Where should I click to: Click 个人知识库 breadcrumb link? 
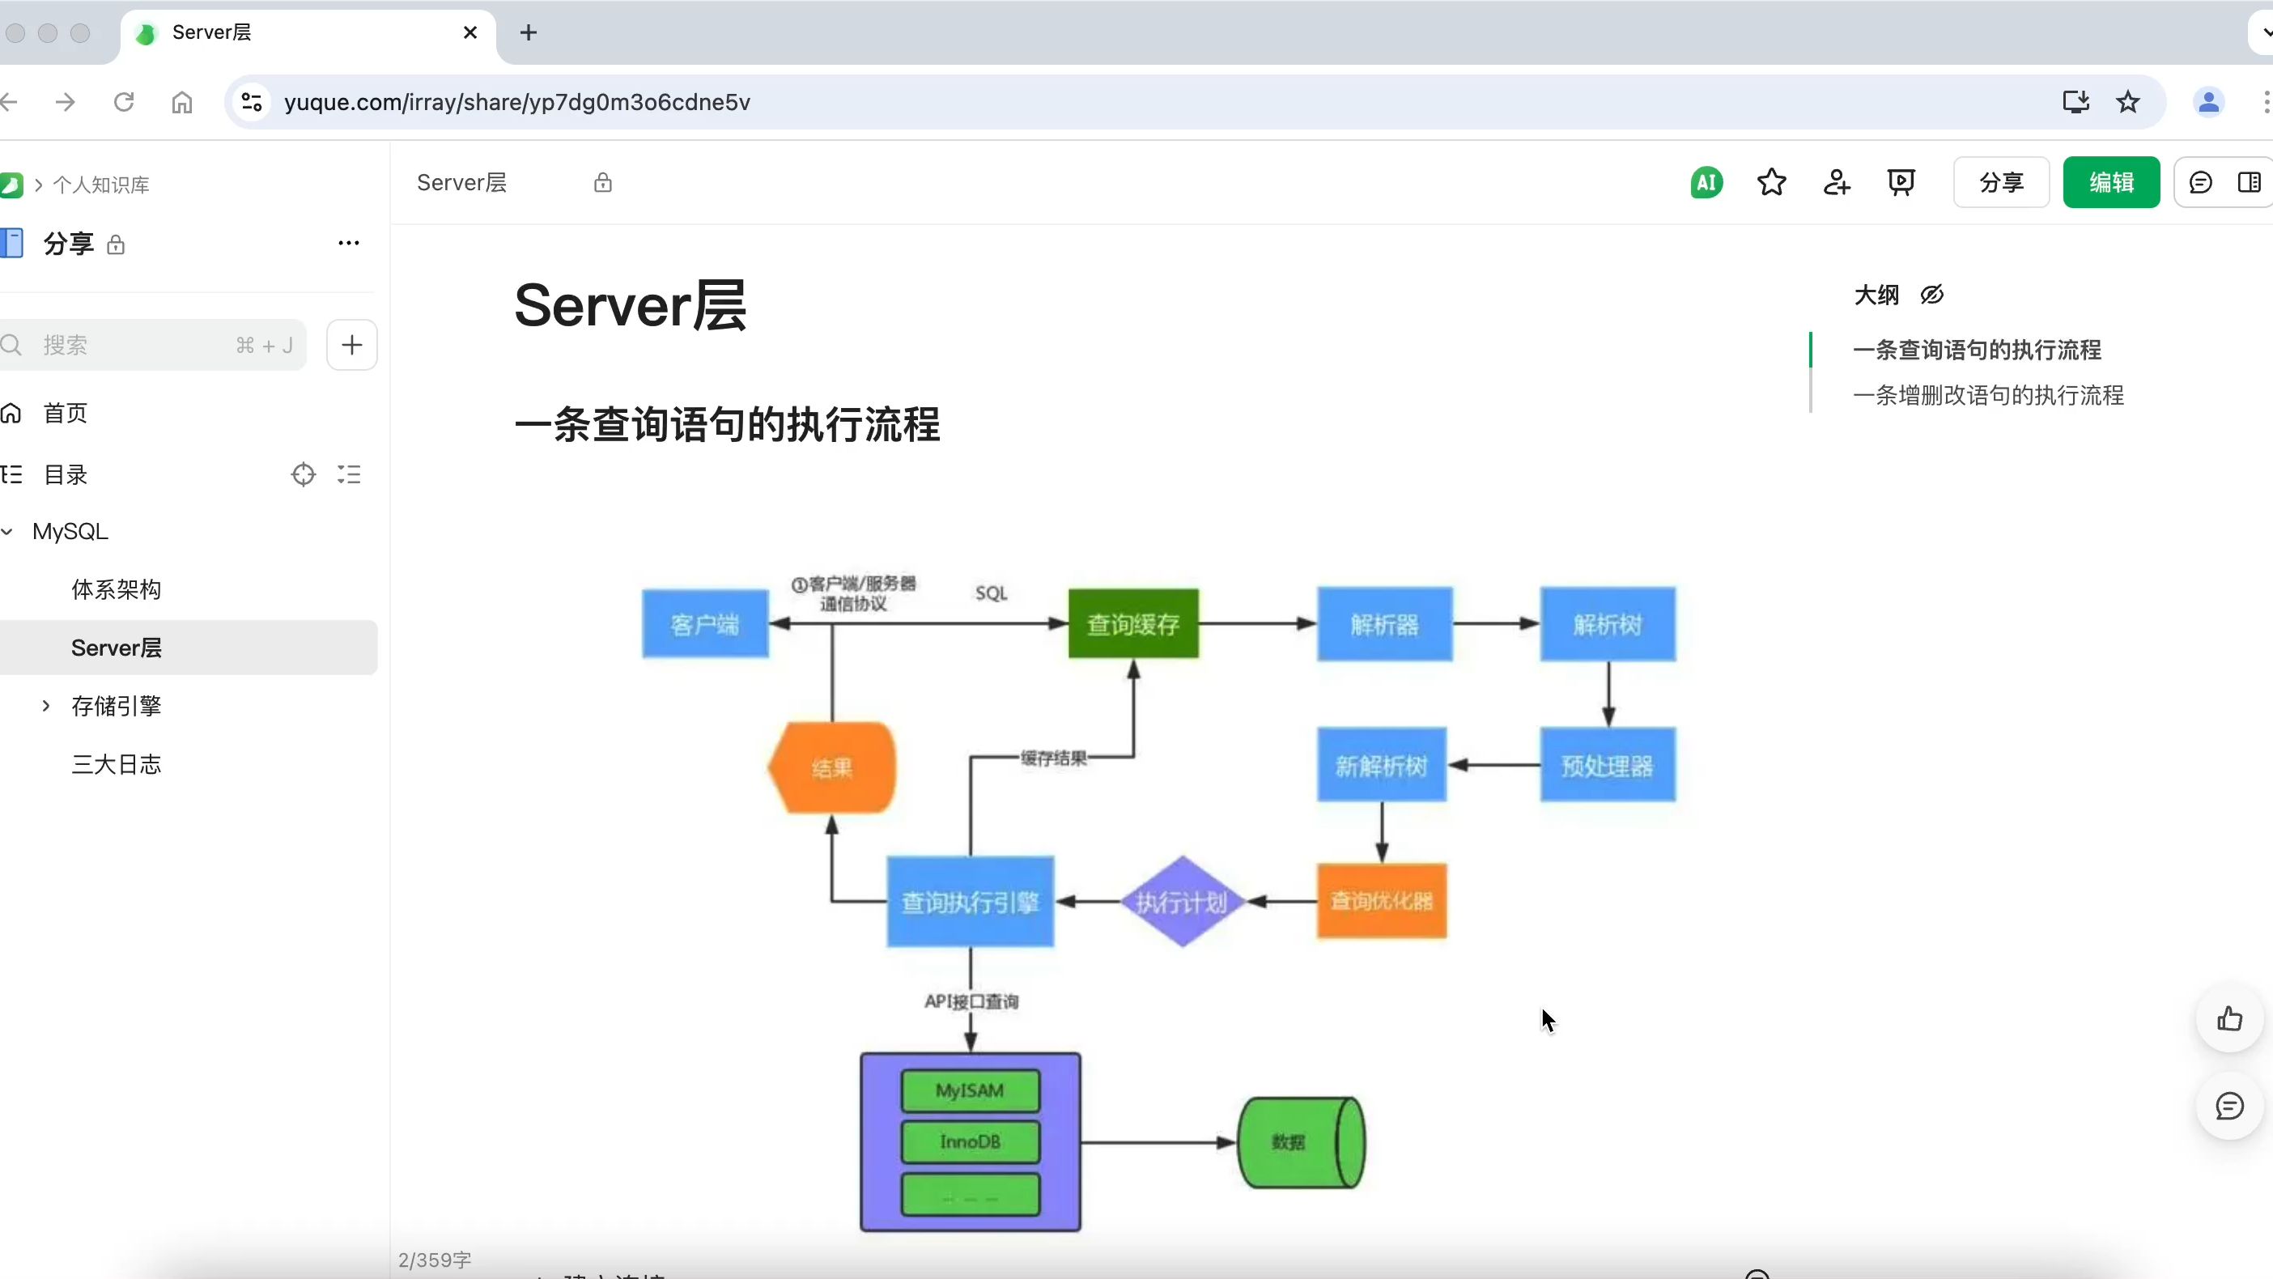(x=100, y=185)
